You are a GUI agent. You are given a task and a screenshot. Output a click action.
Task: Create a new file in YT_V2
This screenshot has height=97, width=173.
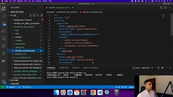click(30, 16)
